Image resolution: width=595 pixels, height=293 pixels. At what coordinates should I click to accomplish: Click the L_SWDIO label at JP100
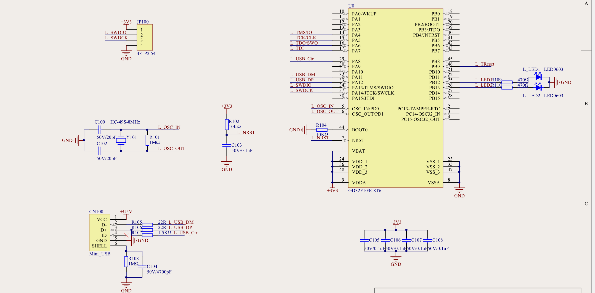[x=116, y=32]
